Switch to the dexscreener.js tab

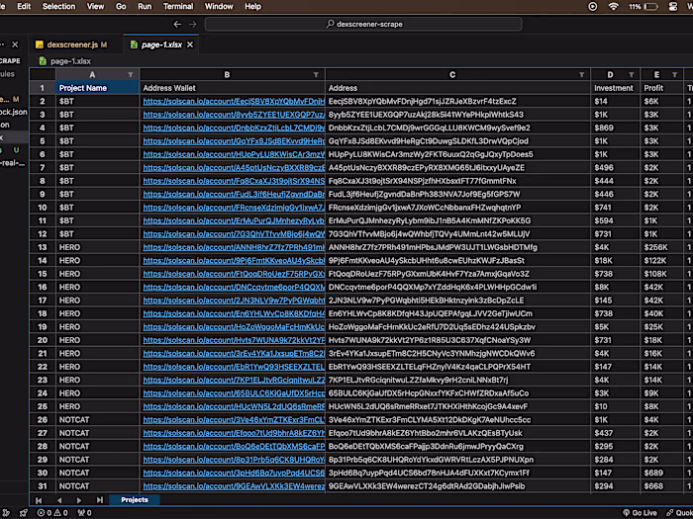72,44
